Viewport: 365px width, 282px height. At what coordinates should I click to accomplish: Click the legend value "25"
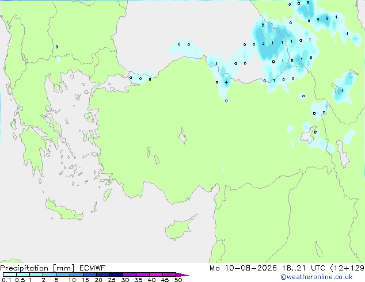112,280
